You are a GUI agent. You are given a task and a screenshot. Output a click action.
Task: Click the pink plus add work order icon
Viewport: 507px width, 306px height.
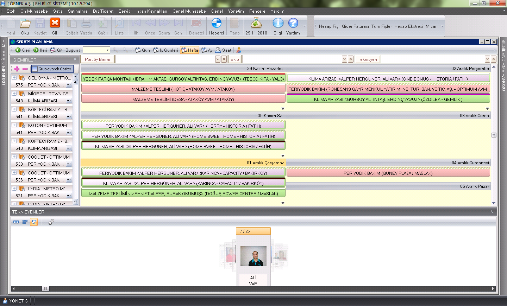coord(17,69)
